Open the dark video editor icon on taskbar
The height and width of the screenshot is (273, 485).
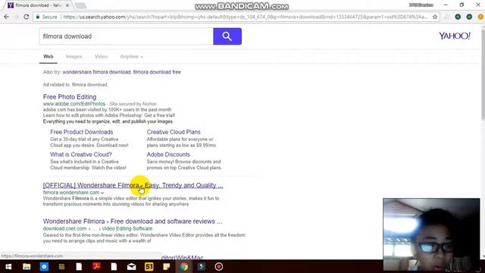tap(202, 266)
